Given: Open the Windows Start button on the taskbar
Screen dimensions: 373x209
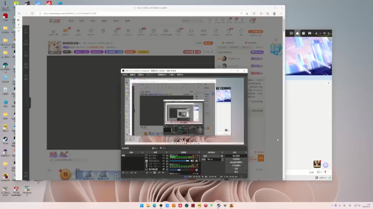Looking at the screenshot, I should pyautogui.click(x=142, y=205).
